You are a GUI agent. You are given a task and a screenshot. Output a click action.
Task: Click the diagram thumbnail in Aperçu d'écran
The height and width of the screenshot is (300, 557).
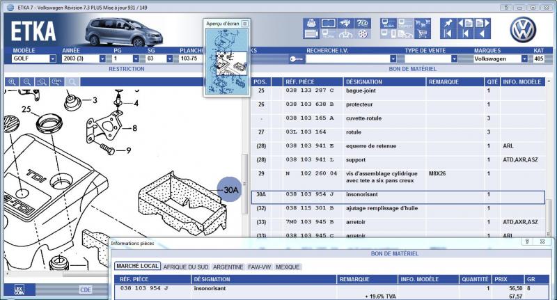point(227,62)
